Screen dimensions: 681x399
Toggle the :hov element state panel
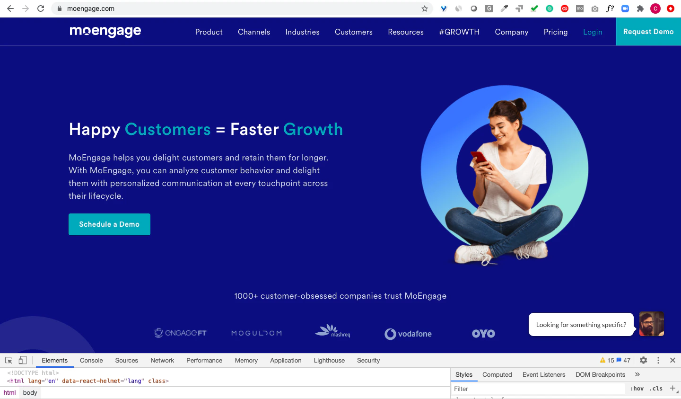[637, 389]
